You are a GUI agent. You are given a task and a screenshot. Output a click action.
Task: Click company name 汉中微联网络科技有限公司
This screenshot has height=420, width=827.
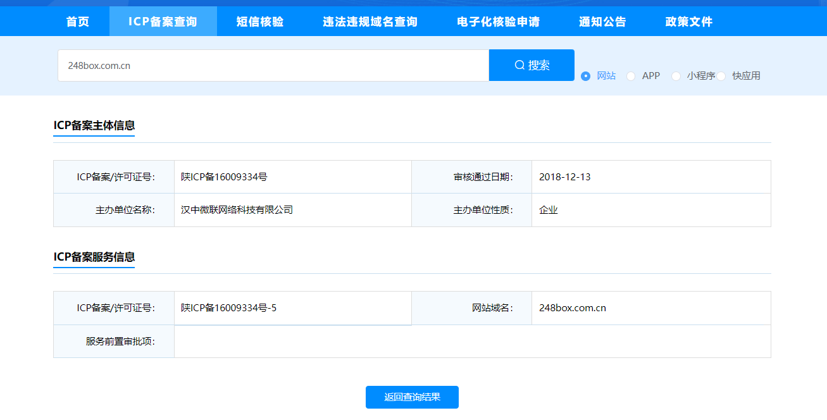click(237, 210)
